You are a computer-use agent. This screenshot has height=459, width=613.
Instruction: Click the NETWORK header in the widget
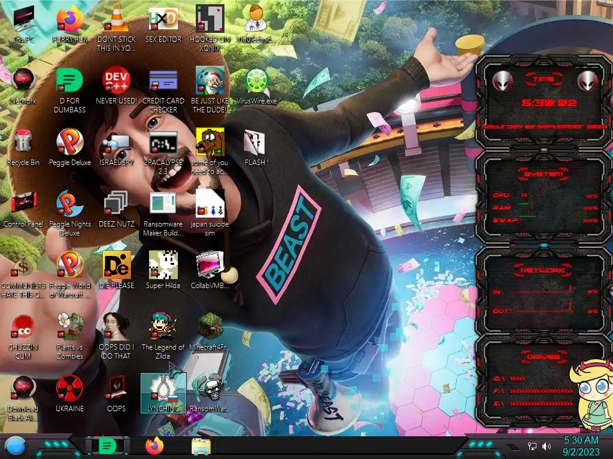[542, 270]
